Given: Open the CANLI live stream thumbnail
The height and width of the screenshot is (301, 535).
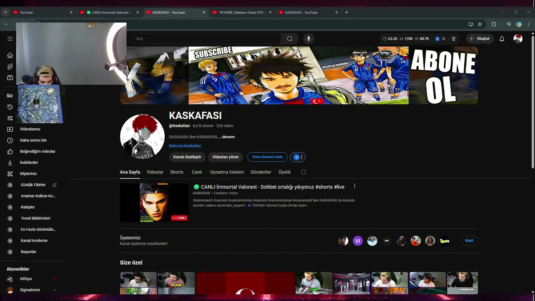Looking at the screenshot, I should (x=154, y=202).
